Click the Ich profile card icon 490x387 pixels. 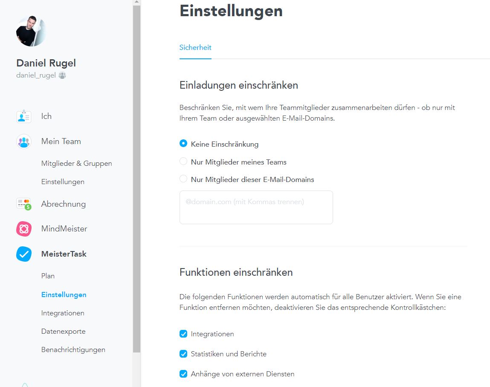(24, 116)
